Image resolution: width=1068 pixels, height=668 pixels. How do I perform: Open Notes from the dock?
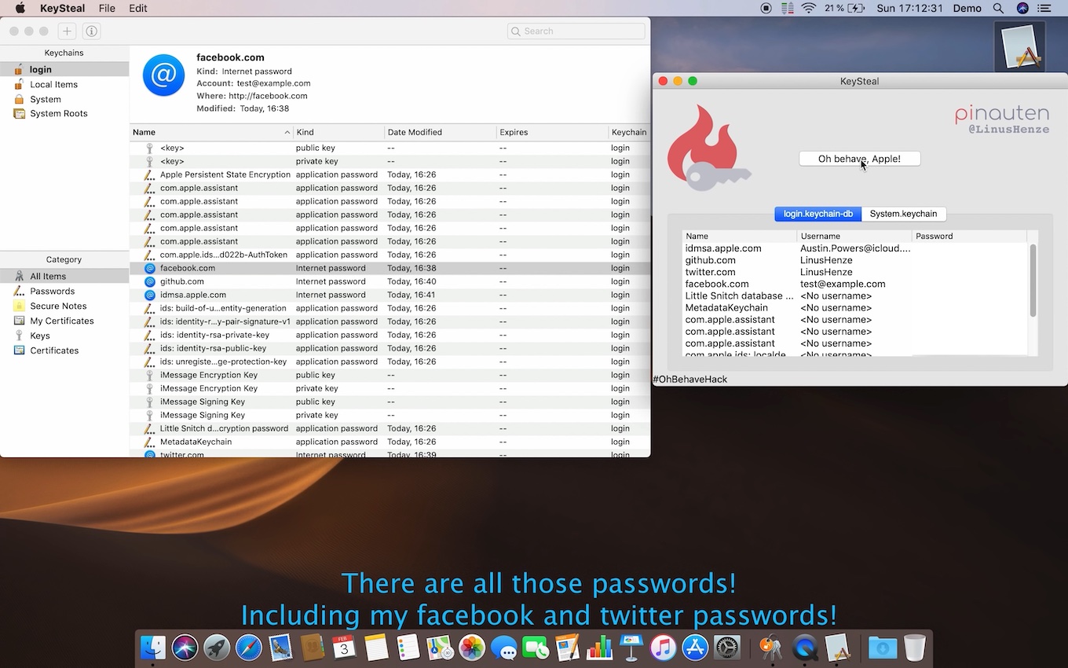point(376,648)
